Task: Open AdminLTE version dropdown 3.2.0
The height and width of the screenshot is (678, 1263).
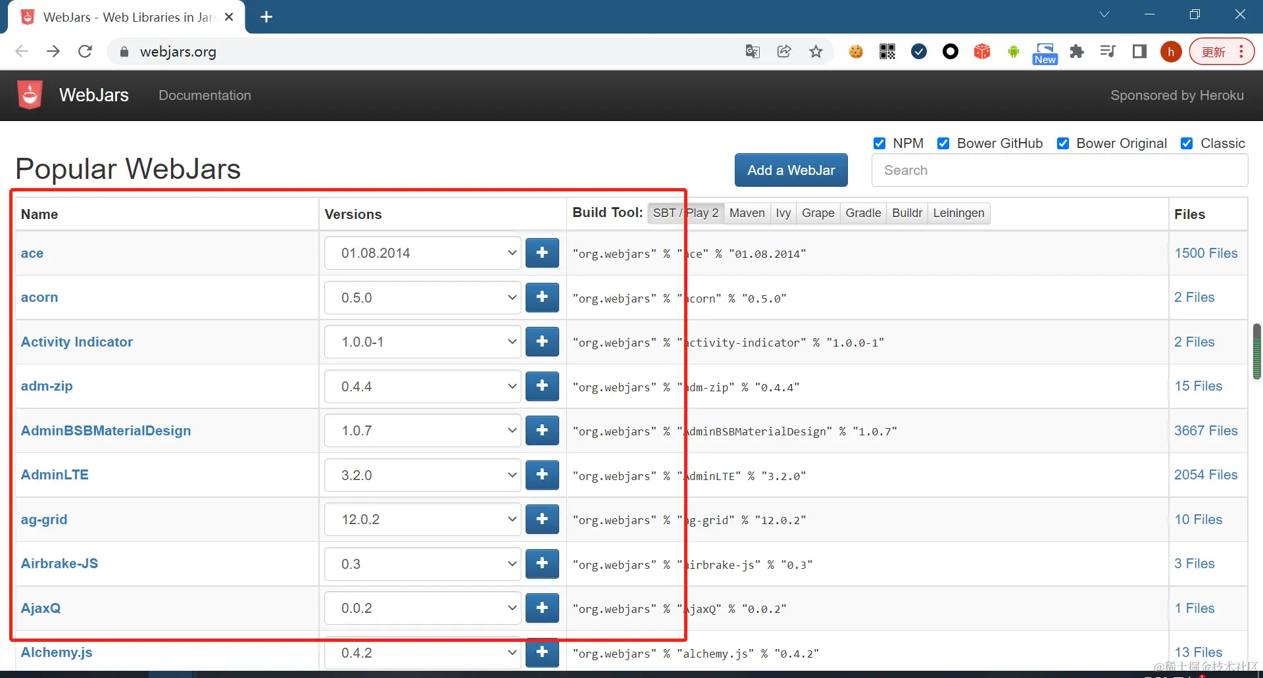Action: [423, 475]
